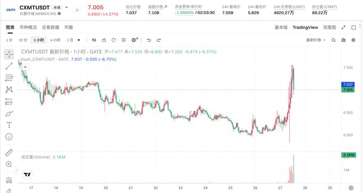This screenshot has height=193, width=363.
Task: Search symbols with magnifier icon
Action: [333, 40]
